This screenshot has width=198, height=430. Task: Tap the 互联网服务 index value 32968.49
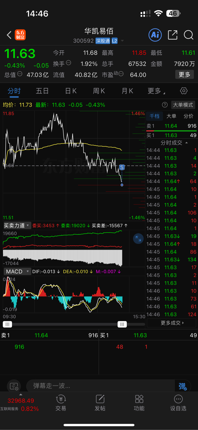click(x=21, y=401)
